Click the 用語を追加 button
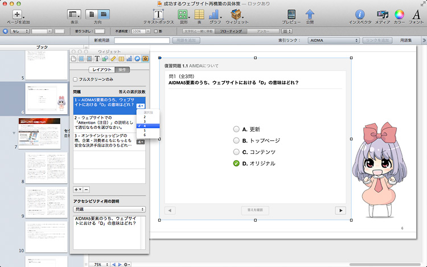The height and width of the screenshot is (267, 427). [186, 40]
